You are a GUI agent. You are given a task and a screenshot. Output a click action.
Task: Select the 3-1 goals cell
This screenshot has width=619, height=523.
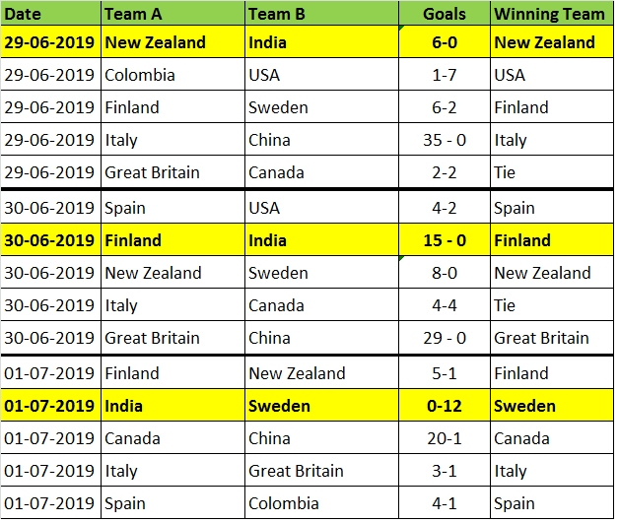[445, 471]
